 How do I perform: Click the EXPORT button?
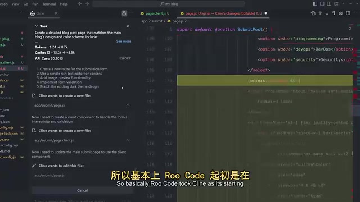(x=125, y=58)
